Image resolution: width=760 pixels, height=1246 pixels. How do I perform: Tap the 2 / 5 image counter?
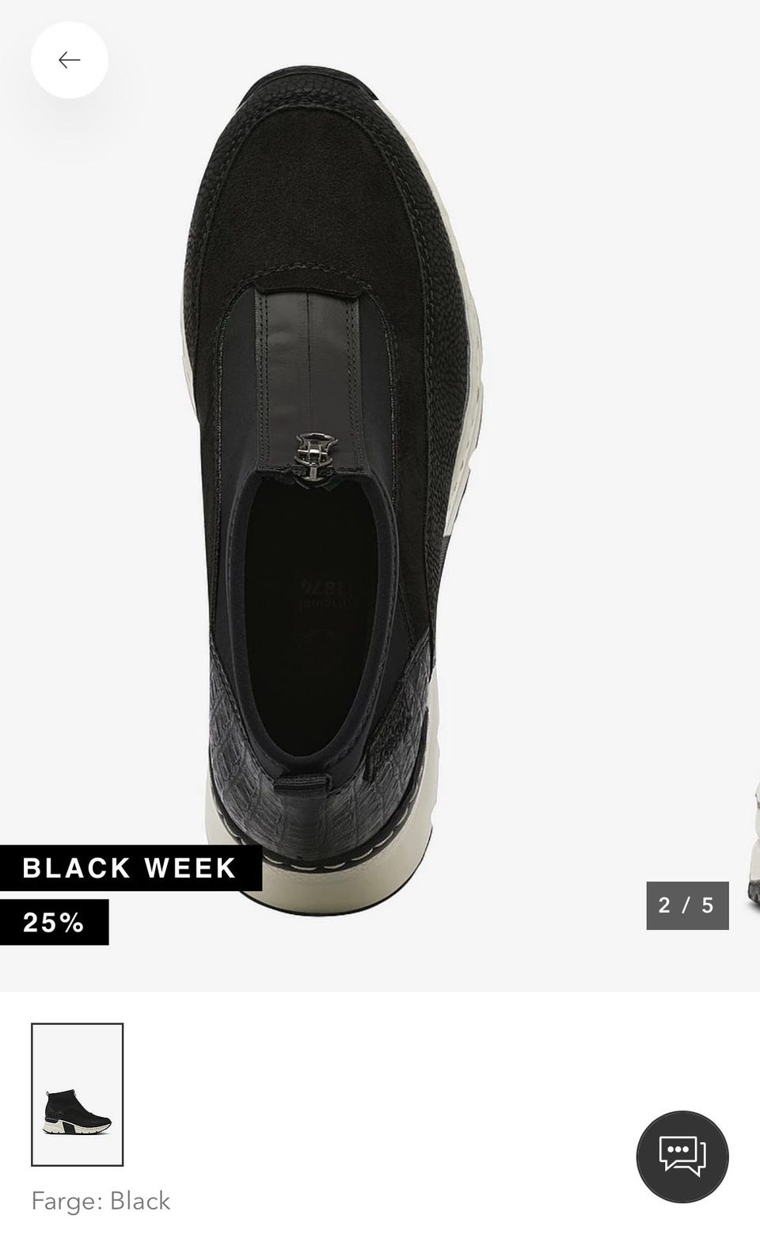tap(687, 905)
